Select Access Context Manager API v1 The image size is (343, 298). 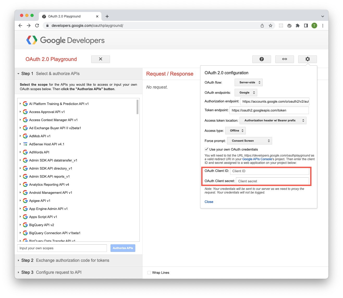point(53,120)
